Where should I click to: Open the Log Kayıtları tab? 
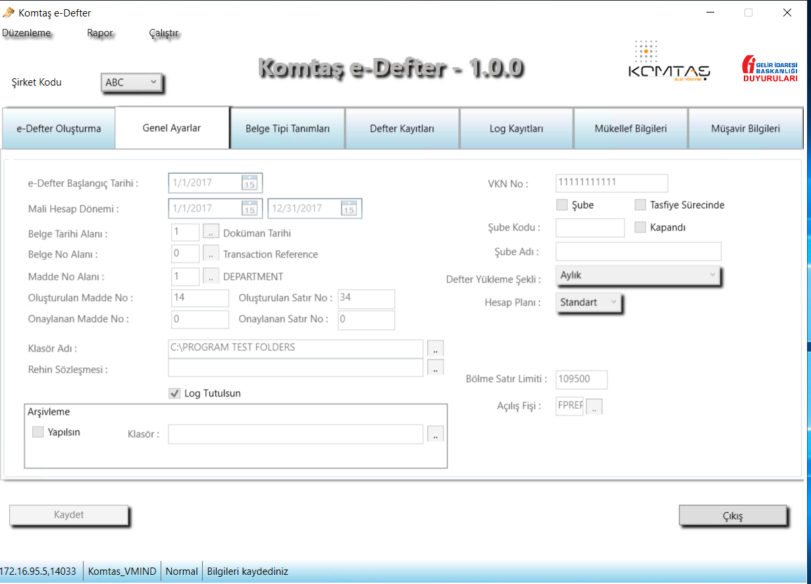(x=517, y=128)
